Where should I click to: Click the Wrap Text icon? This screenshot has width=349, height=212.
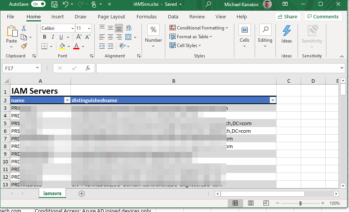pos(128,28)
